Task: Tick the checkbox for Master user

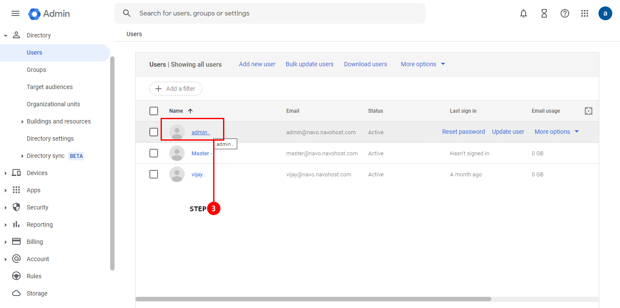Action: 154,153
